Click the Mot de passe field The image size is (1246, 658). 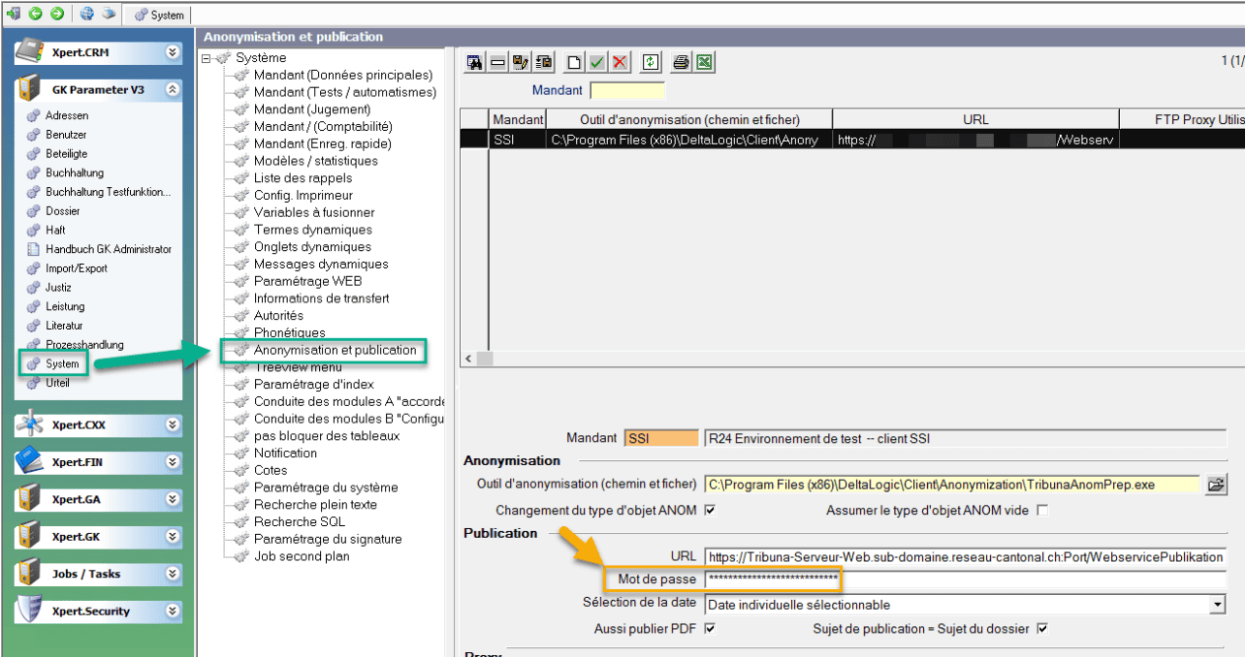click(965, 580)
